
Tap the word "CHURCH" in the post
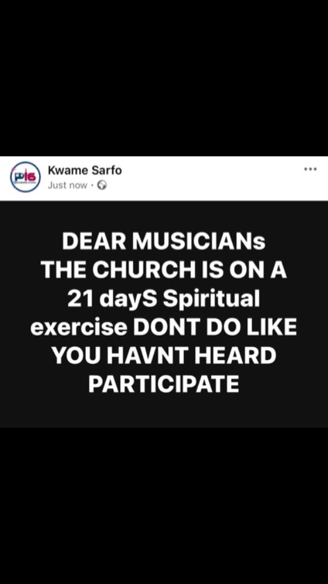coord(144,271)
